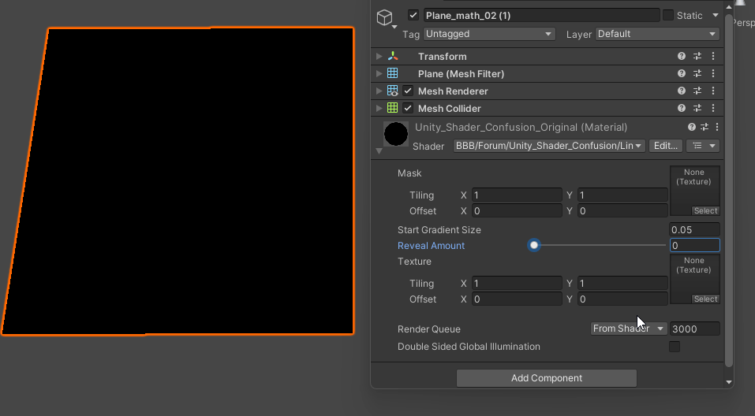Click the Transform component help icon
This screenshot has width=755, height=416.
(x=682, y=57)
